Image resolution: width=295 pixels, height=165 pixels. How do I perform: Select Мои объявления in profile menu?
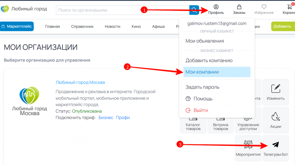(205, 41)
